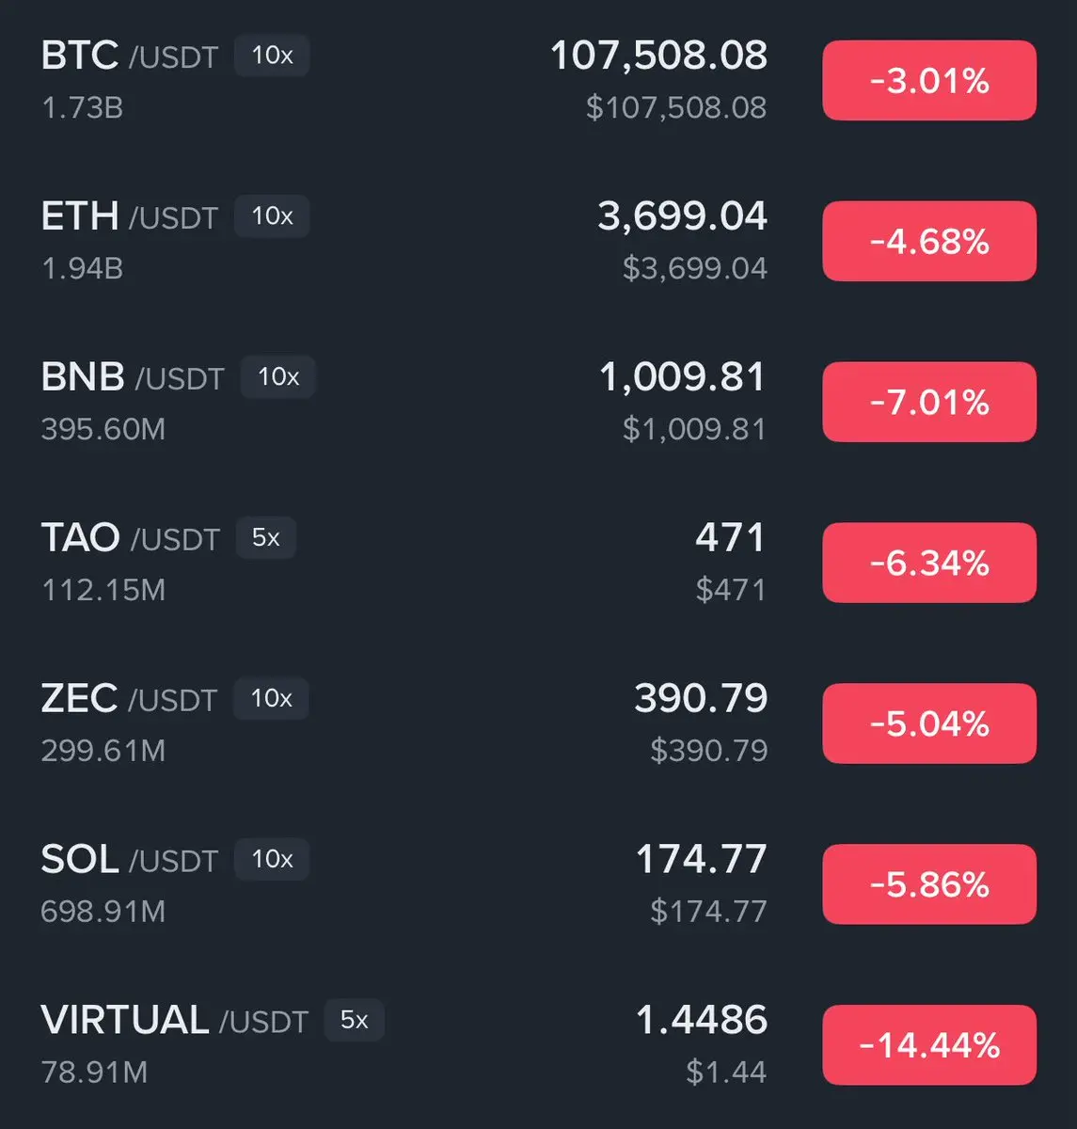This screenshot has height=1129, width=1077.
Task: Tap the -6.34% TAO change button
Action: click(929, 563)
